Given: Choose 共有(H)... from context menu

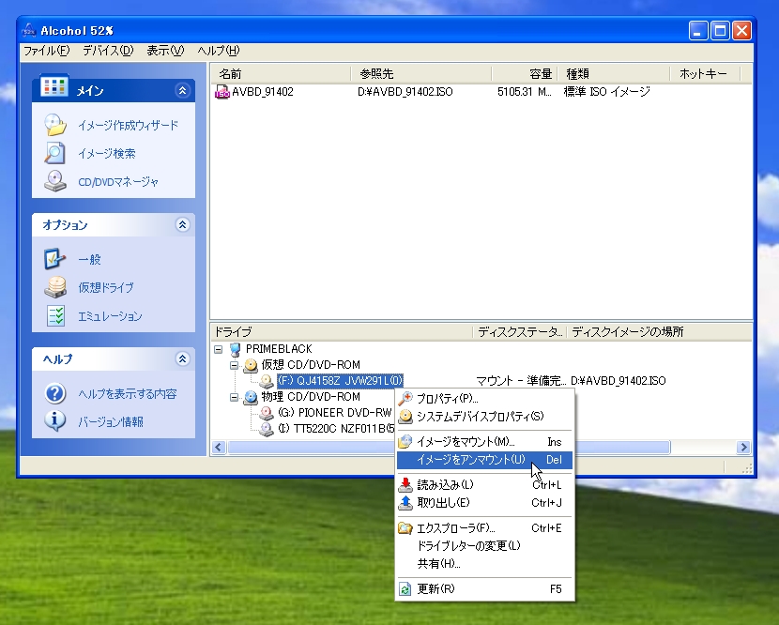Looking at the screenshot, I should click(484, 564).
